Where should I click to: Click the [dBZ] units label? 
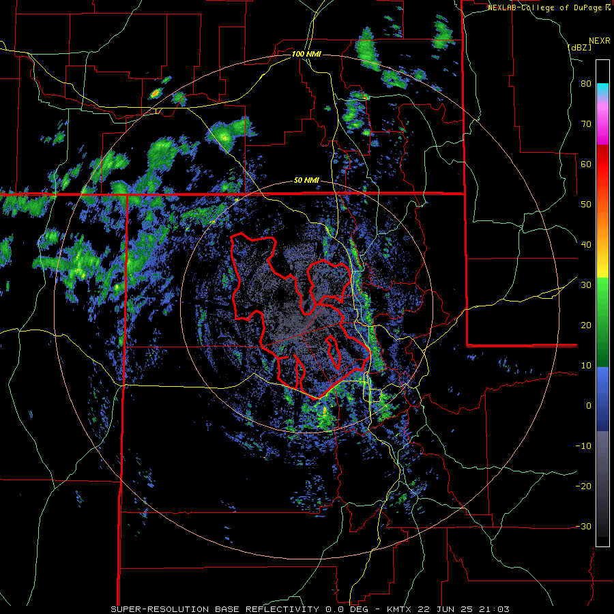coord(580,47)
